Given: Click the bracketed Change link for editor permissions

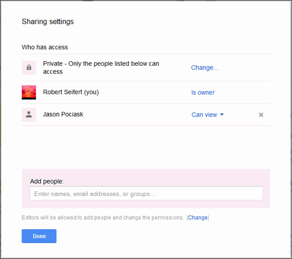Looking at the screenshot, I should pyautogui.click(x=198, y=217).
